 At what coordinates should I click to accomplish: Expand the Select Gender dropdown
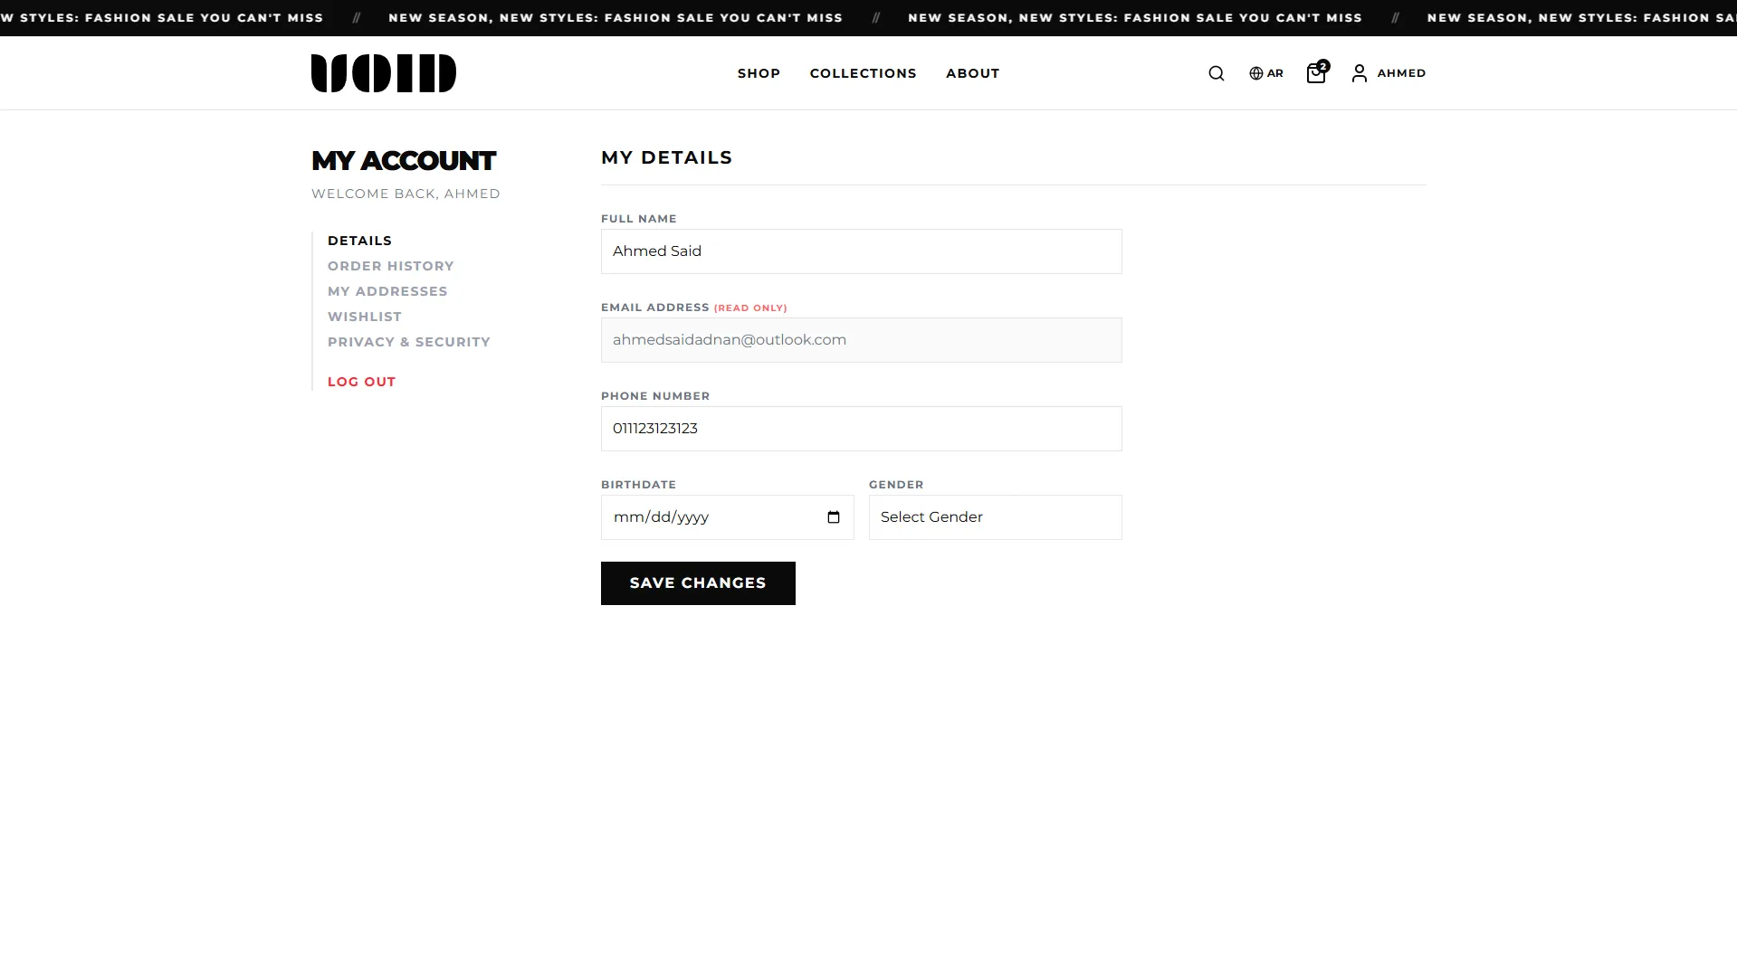(x=995, y=517)
